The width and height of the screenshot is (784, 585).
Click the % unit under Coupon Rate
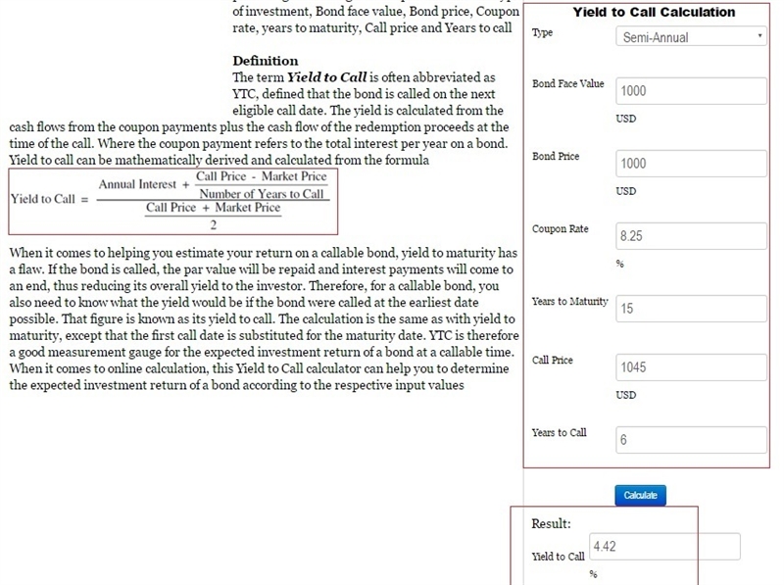tap(620, 264)
